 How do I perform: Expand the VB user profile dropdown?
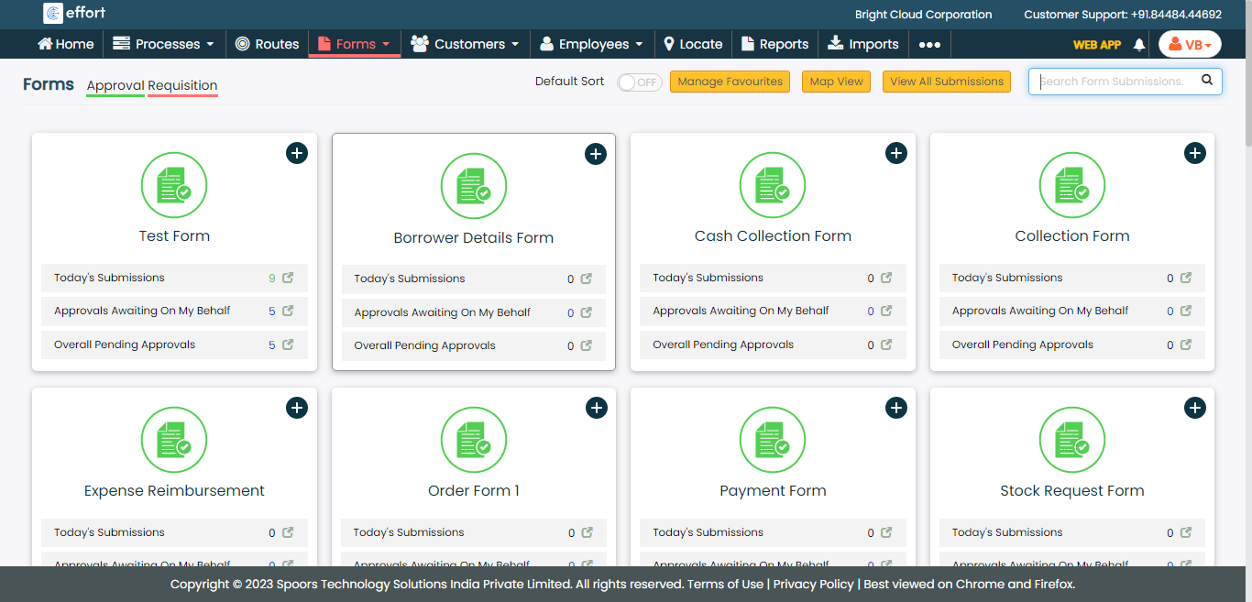tap(1190, 44)
